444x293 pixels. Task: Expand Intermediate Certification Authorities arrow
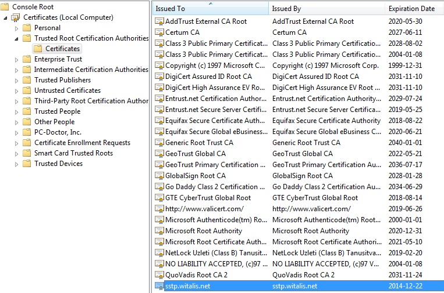16,70
